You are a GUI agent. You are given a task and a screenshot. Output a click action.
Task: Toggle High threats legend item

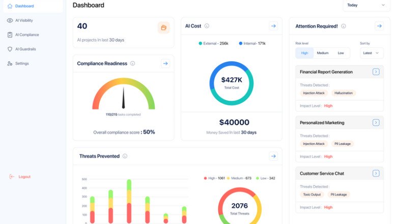click(x=214, y=178)
